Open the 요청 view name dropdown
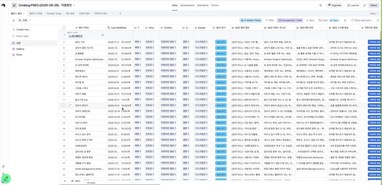Image resolution: width=382 pixels, height=185 pixels. pyautogui.click(x=30, y=21)
